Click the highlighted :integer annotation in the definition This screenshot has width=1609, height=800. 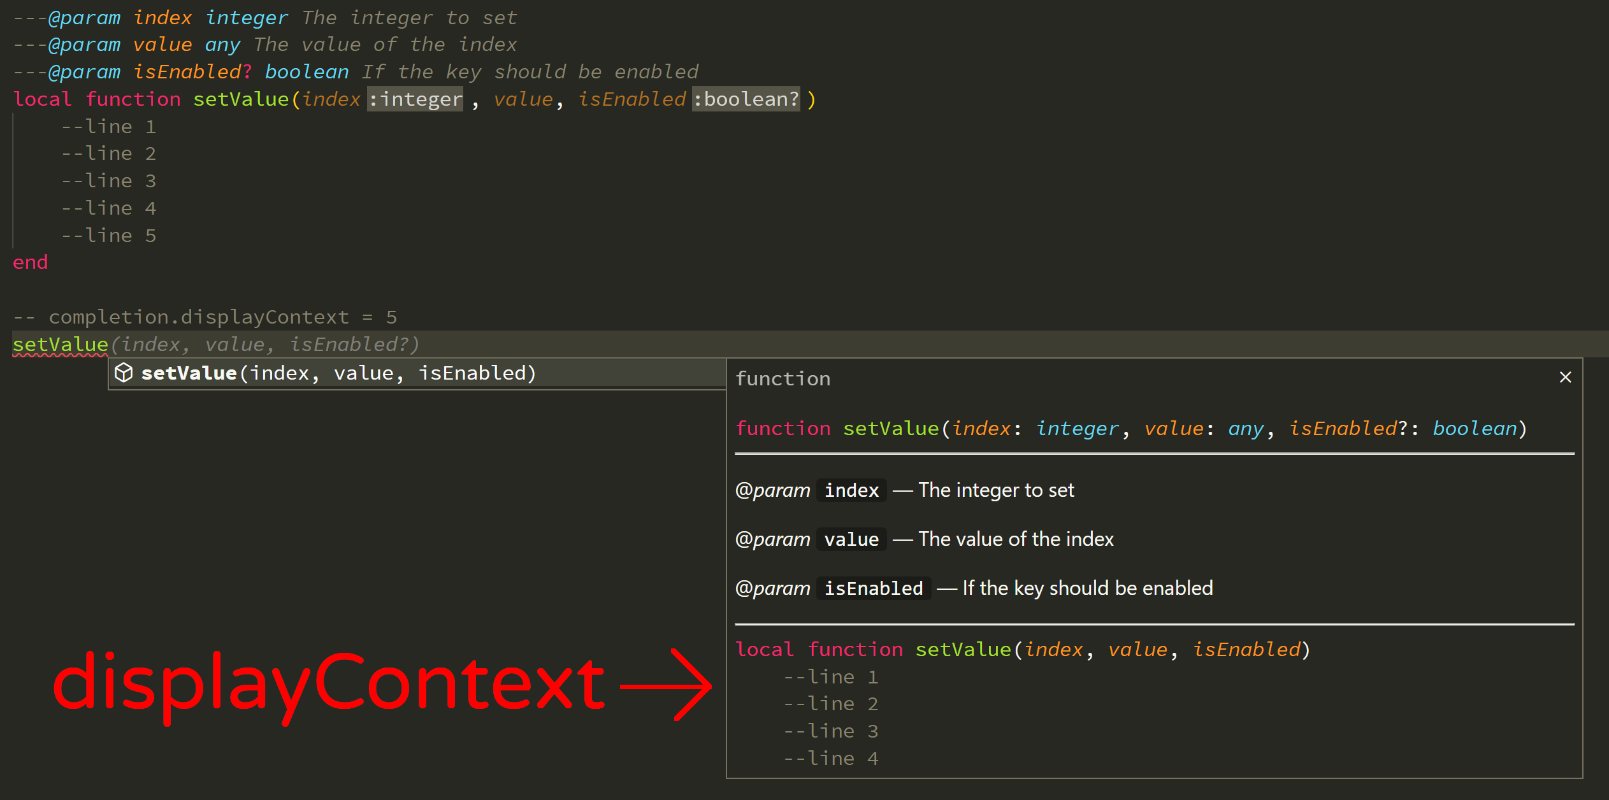(415, 99)
